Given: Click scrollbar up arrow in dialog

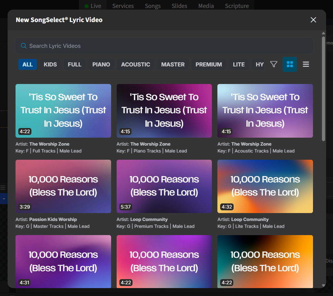Looking at the screenshot, I should [323, 33].
